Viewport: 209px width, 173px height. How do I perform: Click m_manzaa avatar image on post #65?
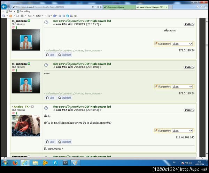[26, 40]
